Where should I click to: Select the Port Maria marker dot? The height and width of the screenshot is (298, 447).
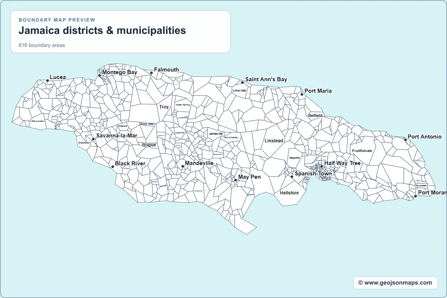coord(302,94)
